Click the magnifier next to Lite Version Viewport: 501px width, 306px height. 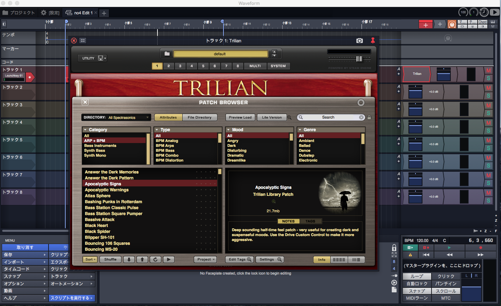pos(289,118)
